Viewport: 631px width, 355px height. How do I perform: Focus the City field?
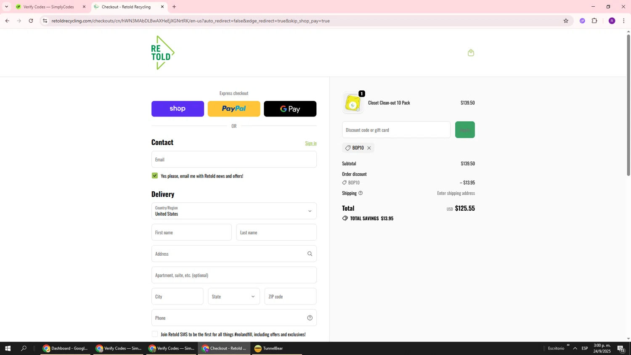(x=177, y=297)
